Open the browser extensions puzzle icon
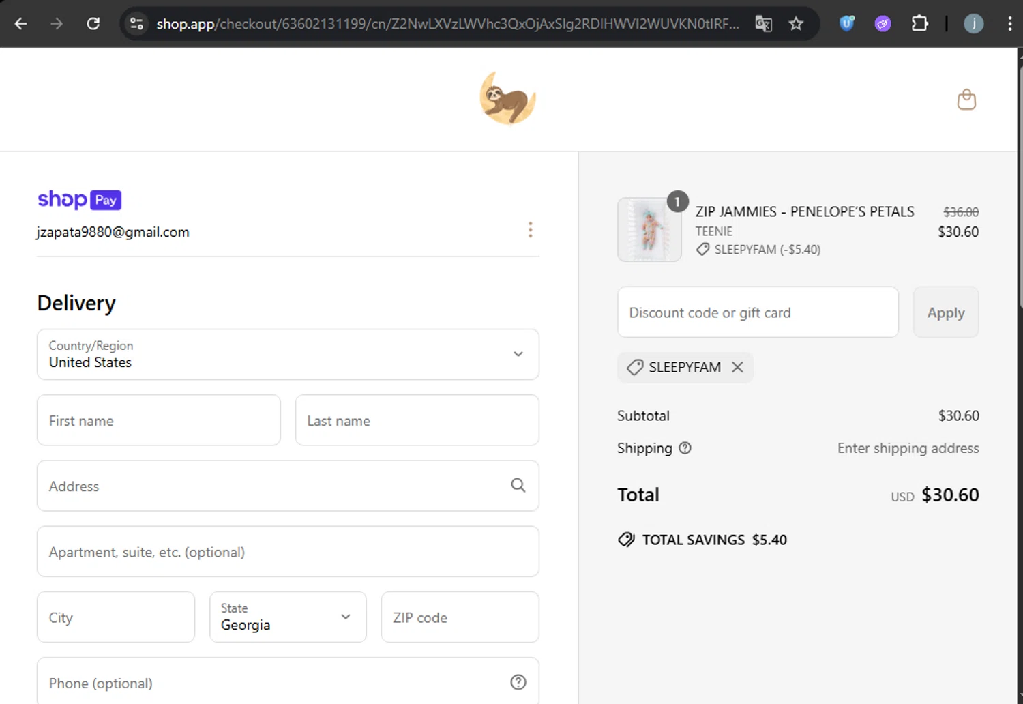This screenshot has width=1023, height=704. [919, 24]
